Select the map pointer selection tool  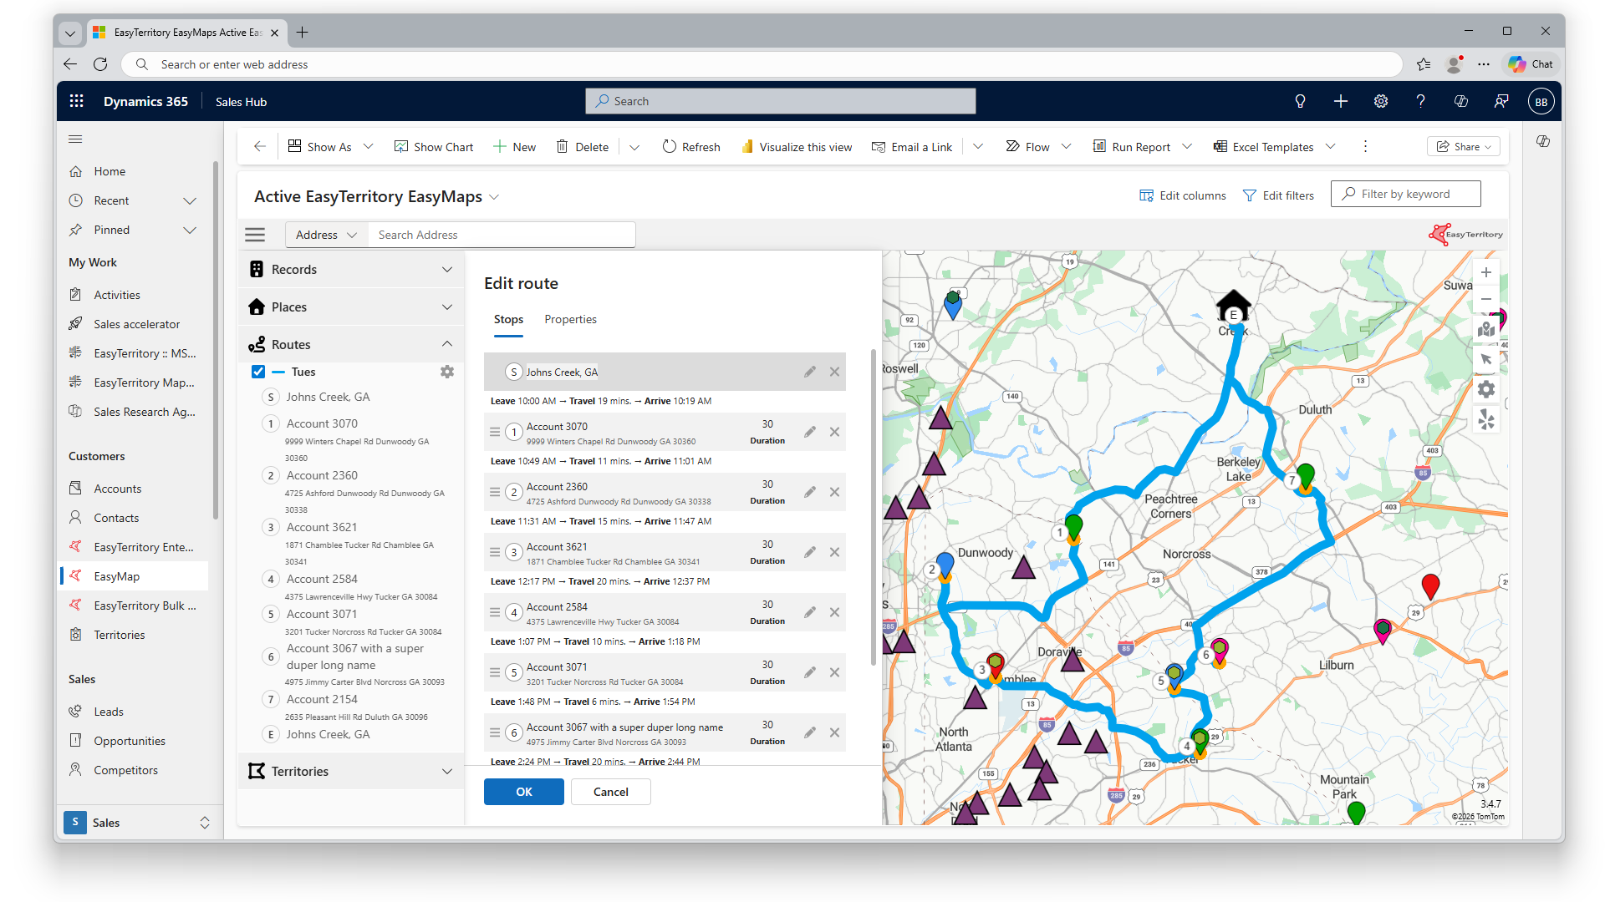pyautogui.click(x=1485, y=359)
